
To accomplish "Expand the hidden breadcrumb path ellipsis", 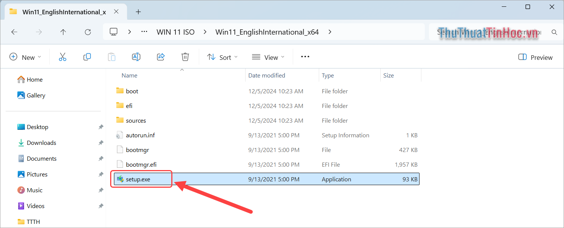I will [x=144, y=32].
